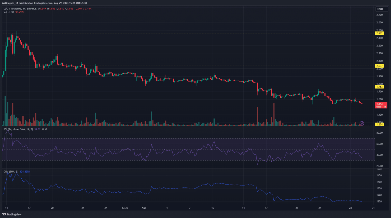Click the RSI indicator legend label
Viewport: 391px width, 218px height.
coord(18,129)
